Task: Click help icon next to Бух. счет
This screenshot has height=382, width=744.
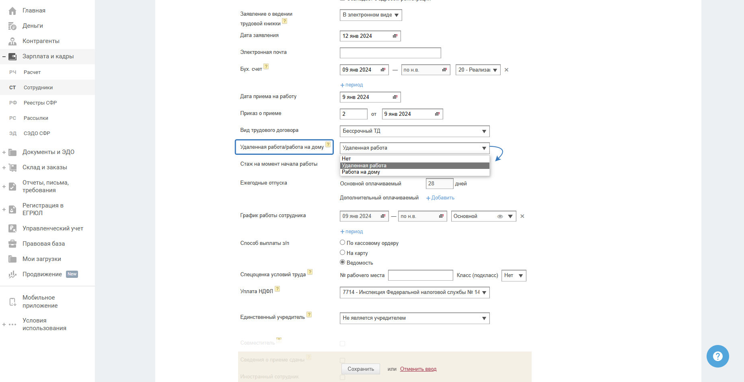Action: tap(266, 67)
